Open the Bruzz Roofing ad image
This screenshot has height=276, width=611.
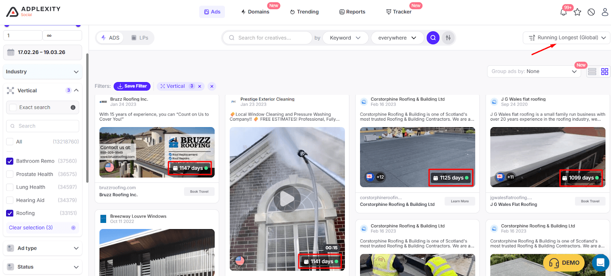pos(157,152)
